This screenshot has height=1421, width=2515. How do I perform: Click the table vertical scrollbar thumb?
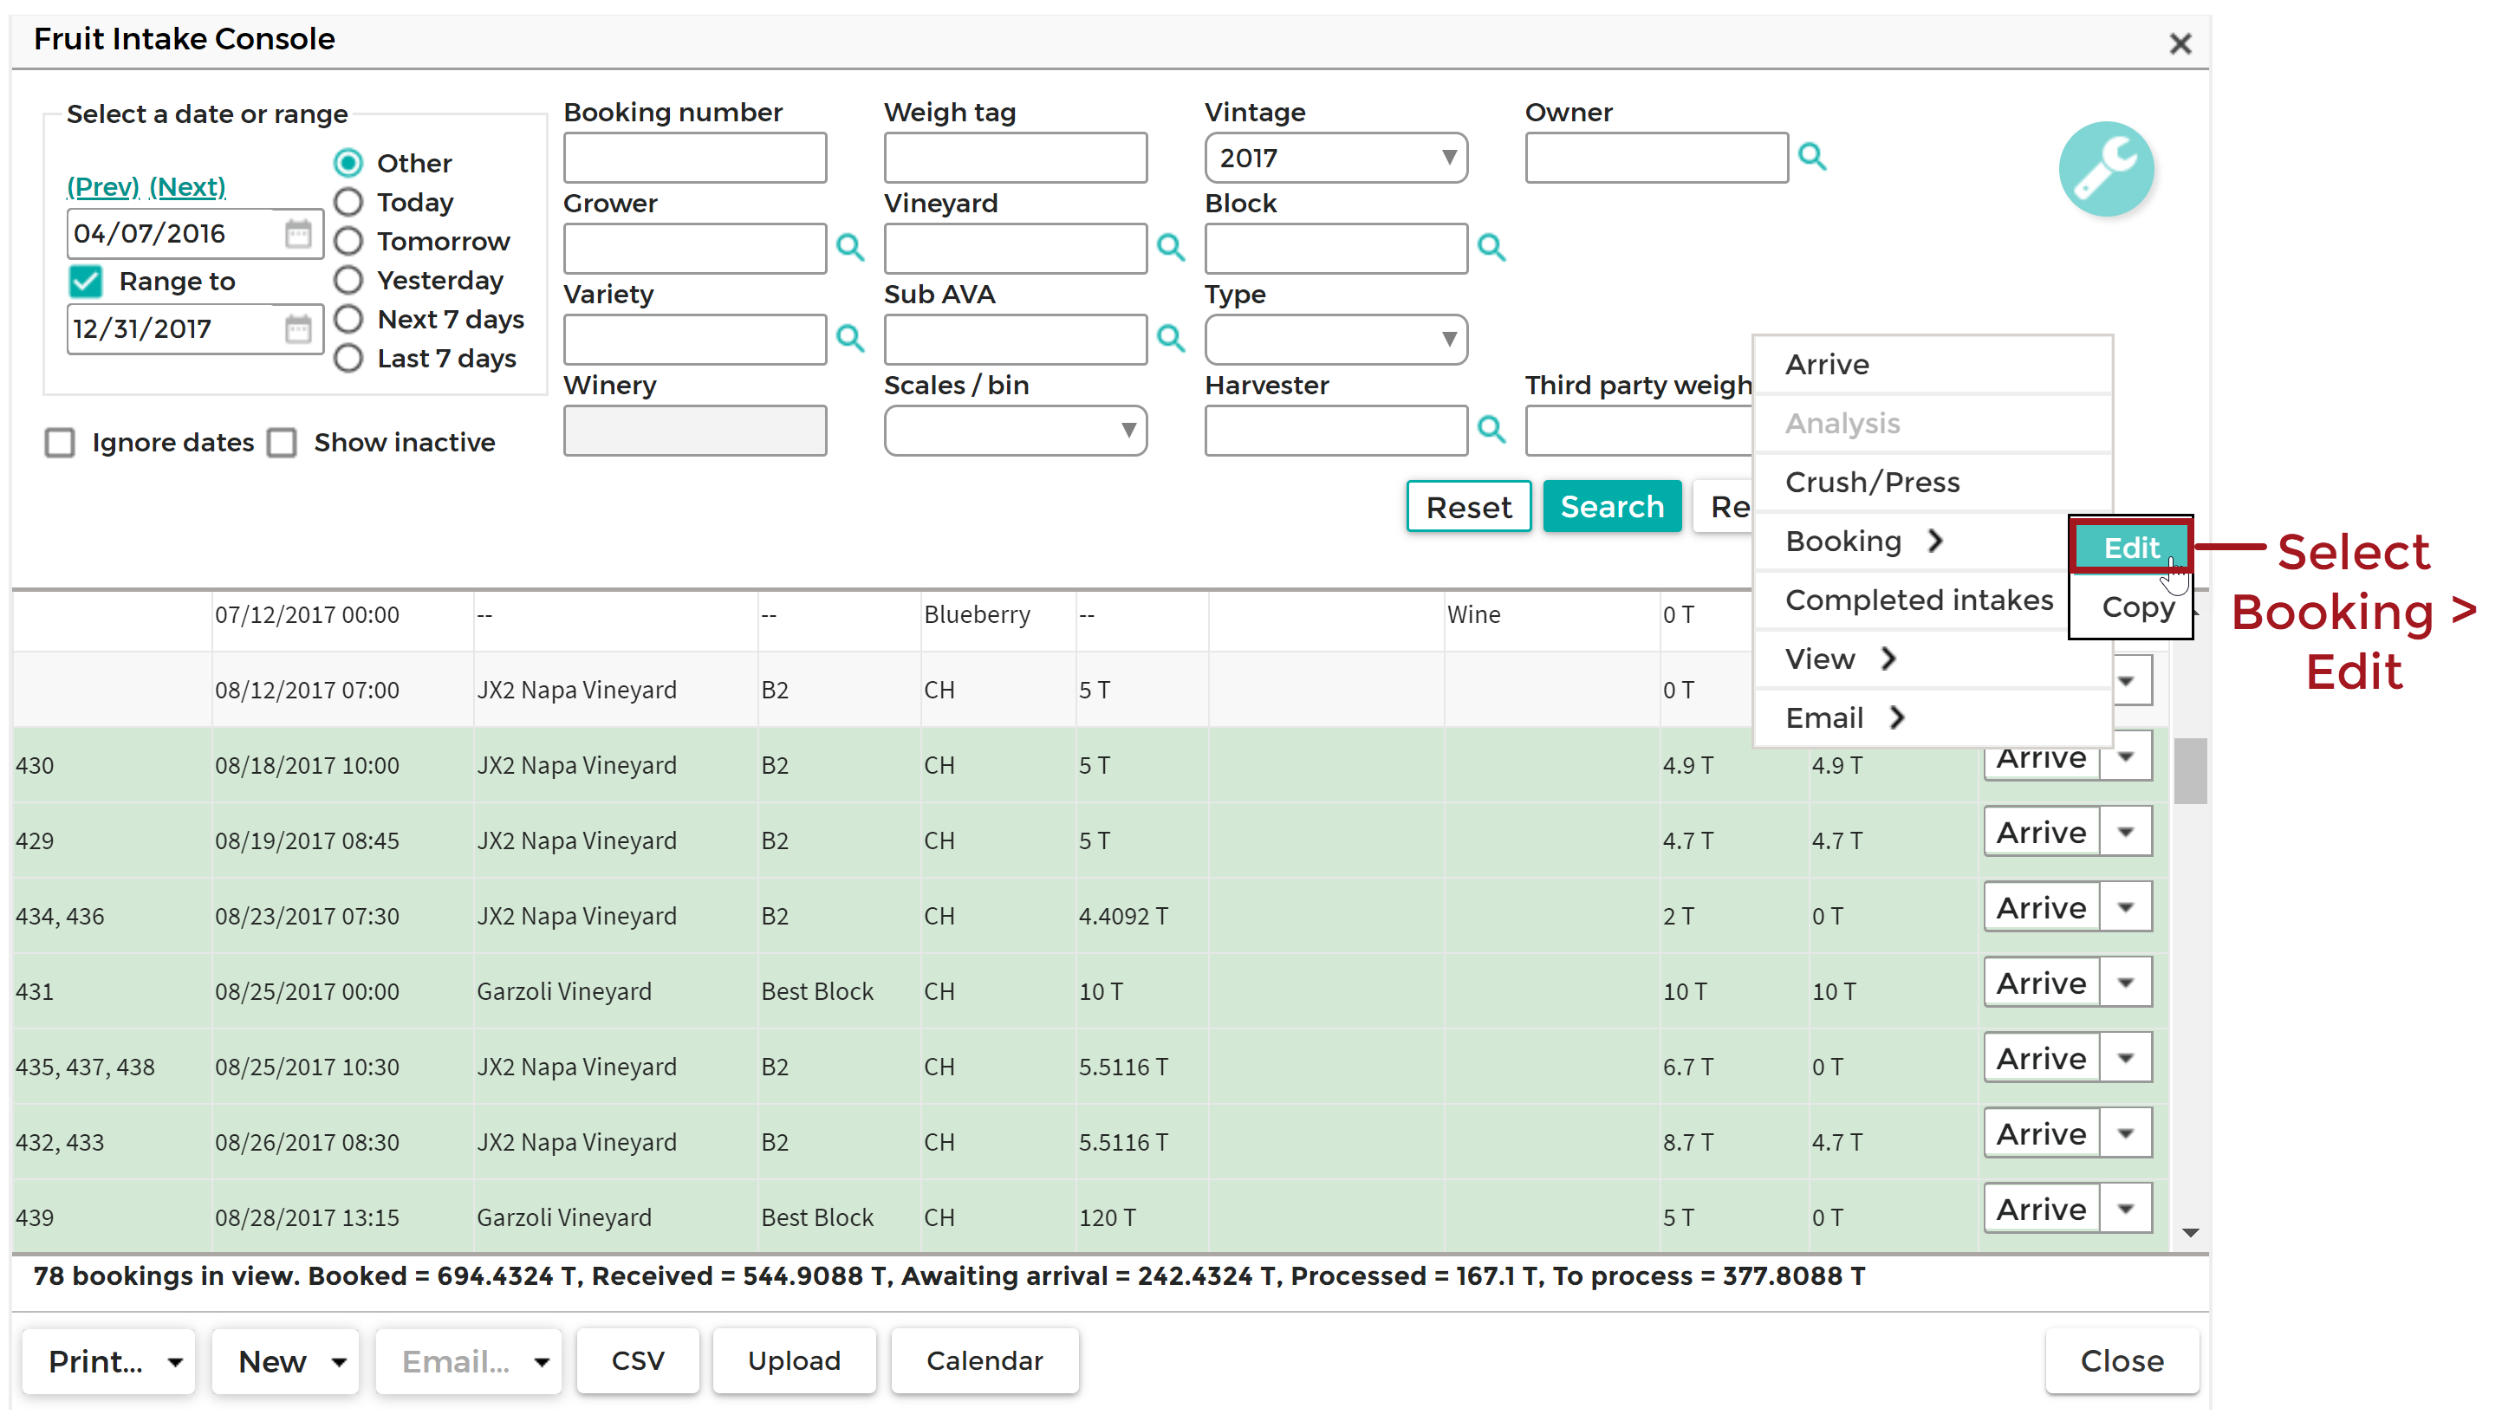2190,771
